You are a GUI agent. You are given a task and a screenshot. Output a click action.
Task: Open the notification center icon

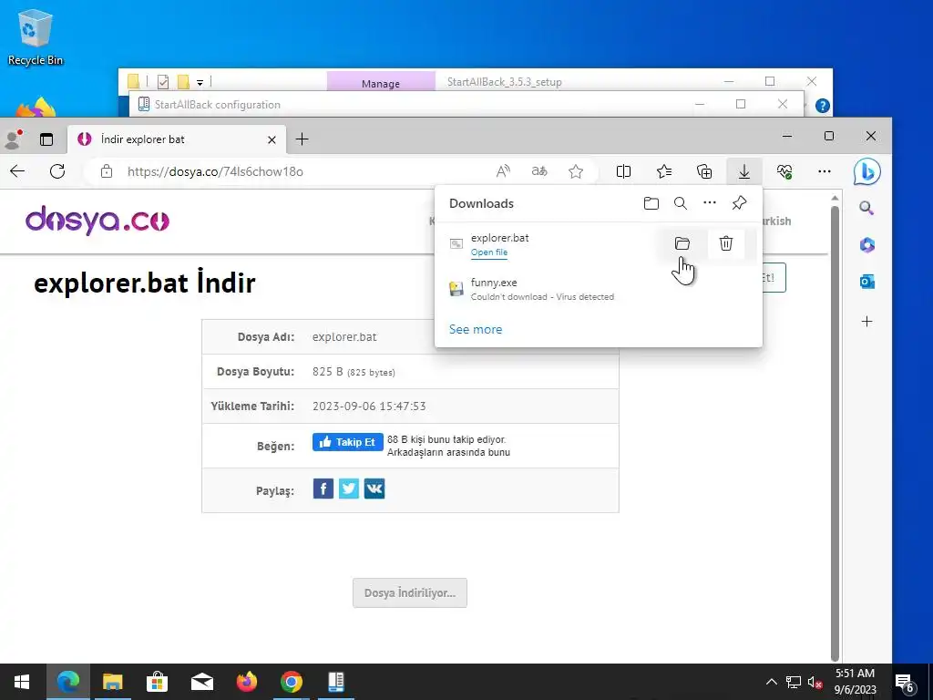905,683
